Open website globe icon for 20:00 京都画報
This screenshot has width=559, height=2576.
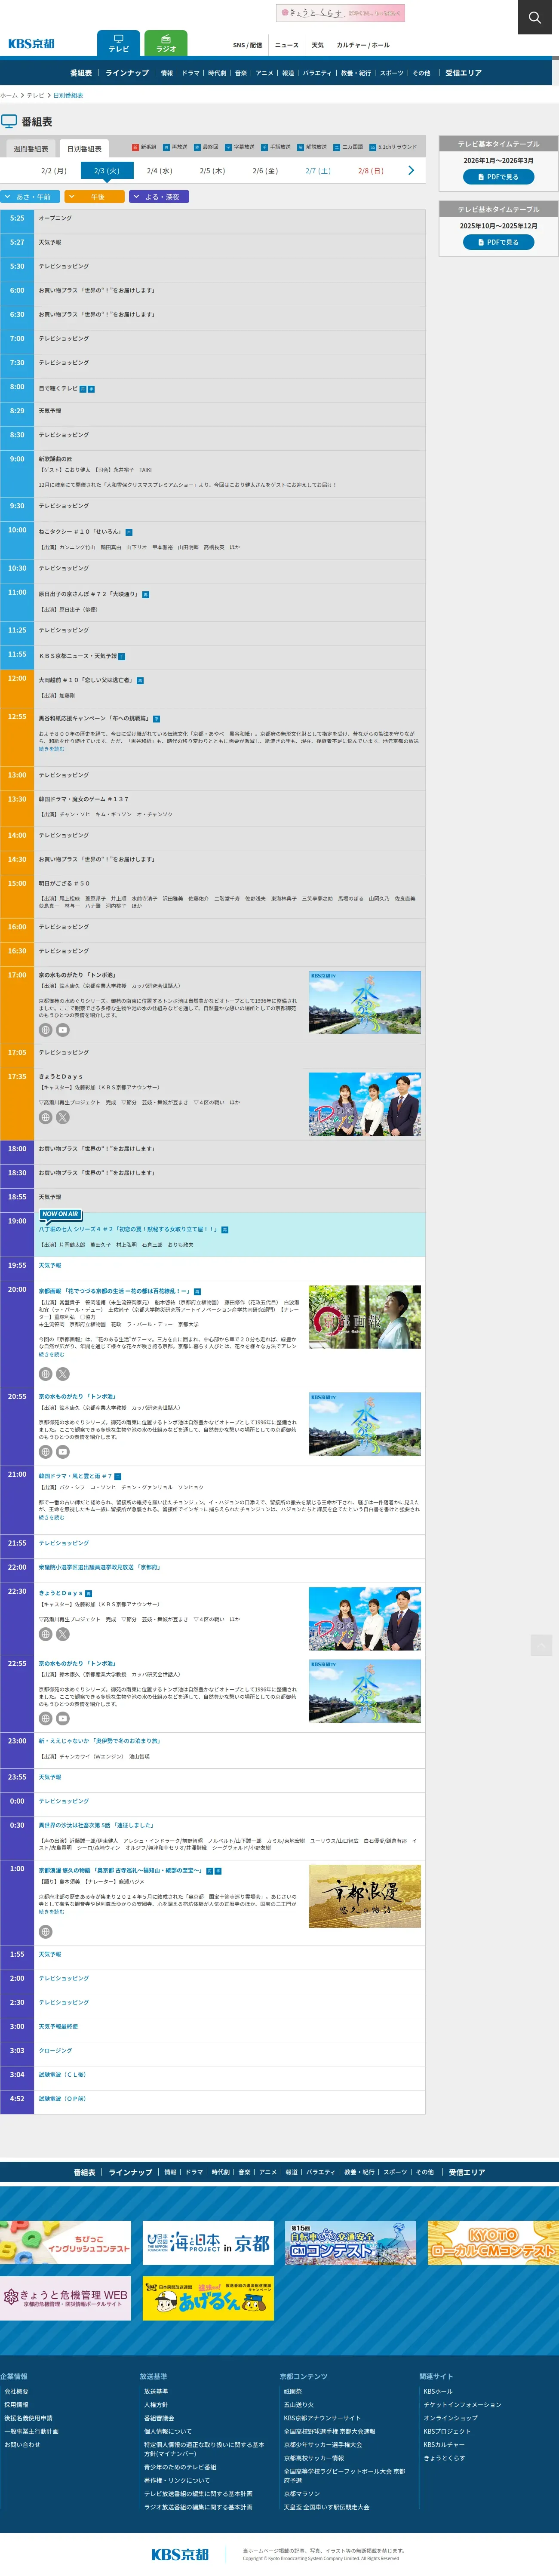pos(45,1374)
